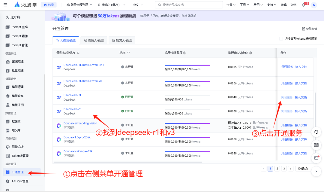Click 关闭服务 for DeepSeek-R1
324x192 pixels.
[x=286, y=97]
